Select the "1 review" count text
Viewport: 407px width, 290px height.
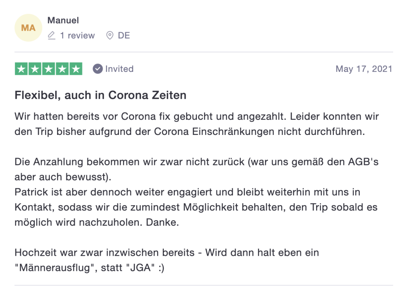click(77, 36)
